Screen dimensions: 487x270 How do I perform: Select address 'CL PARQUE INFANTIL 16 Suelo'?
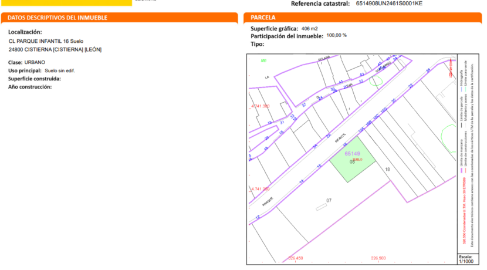pyautogui.click(x=46, y=41)
